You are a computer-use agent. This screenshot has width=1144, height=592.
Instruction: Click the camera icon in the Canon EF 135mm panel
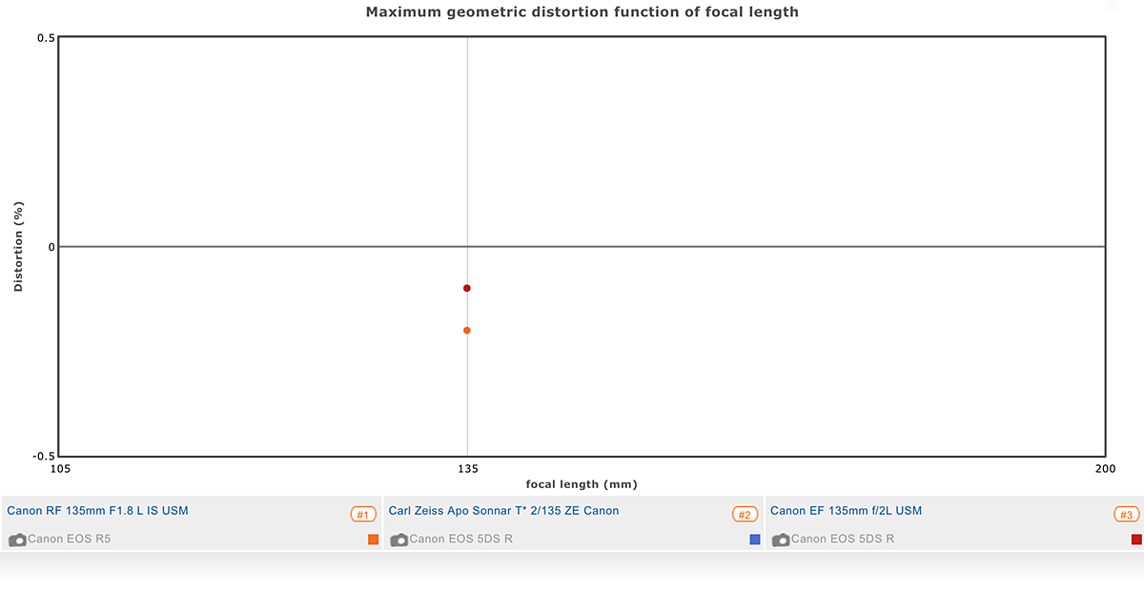tap(781, 540)
